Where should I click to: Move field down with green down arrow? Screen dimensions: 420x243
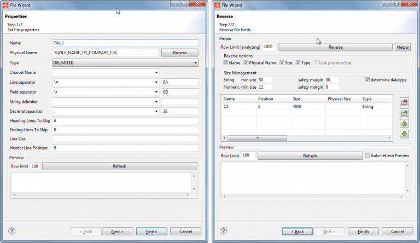pyautogui.click(x=404, y=134)
